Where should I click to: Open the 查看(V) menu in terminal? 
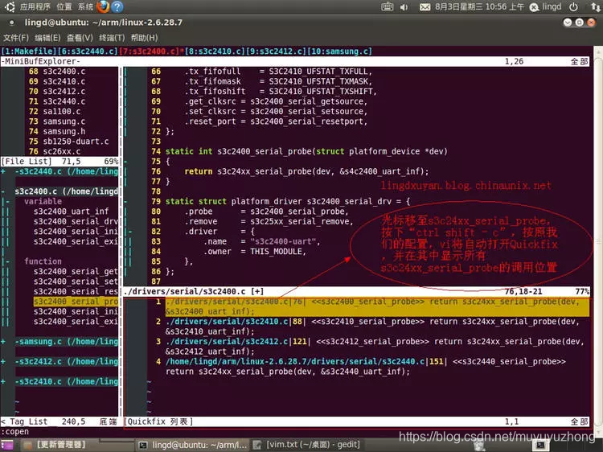[80, 38]
